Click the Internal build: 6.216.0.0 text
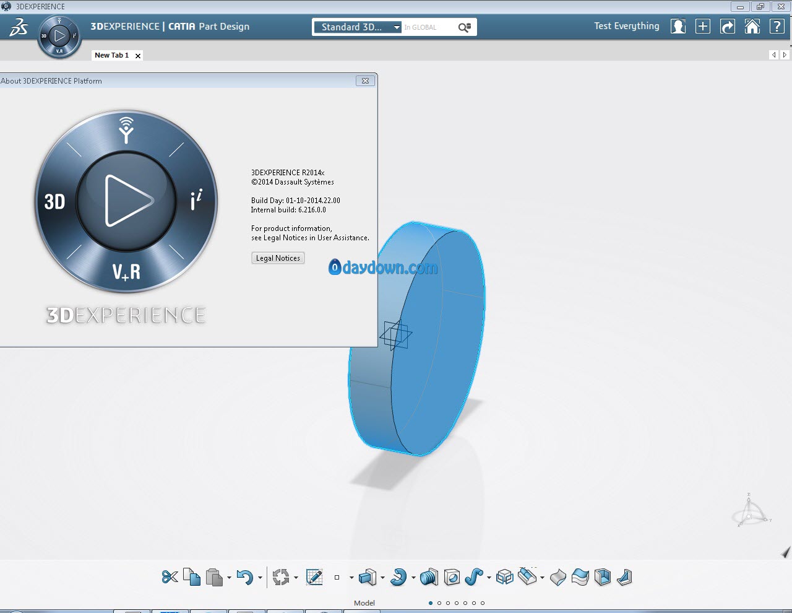This screenshot has height=613, width=792. tap(288, 210)
